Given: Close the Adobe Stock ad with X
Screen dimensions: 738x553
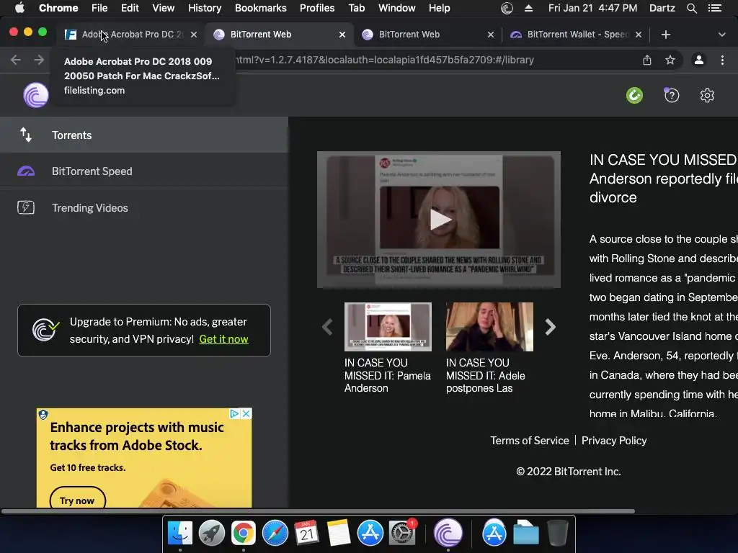Looking at the screenshot, I should 246,413.
